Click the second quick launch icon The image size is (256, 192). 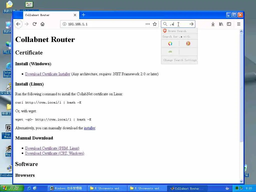34,188
